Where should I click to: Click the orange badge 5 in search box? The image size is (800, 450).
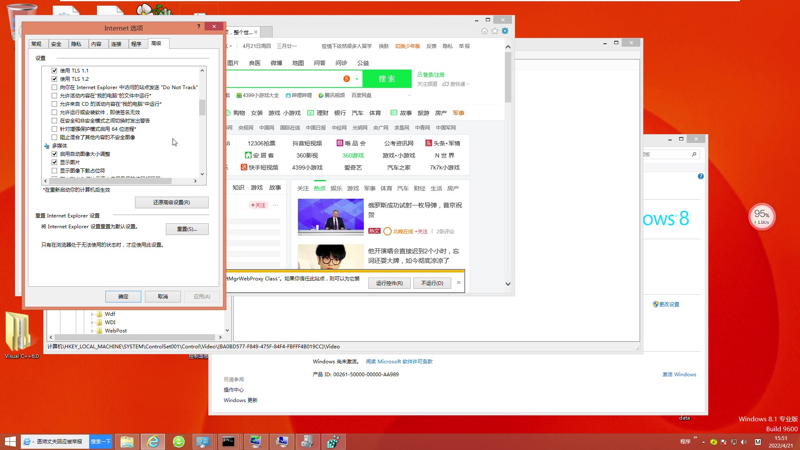[x=346, y=79]
